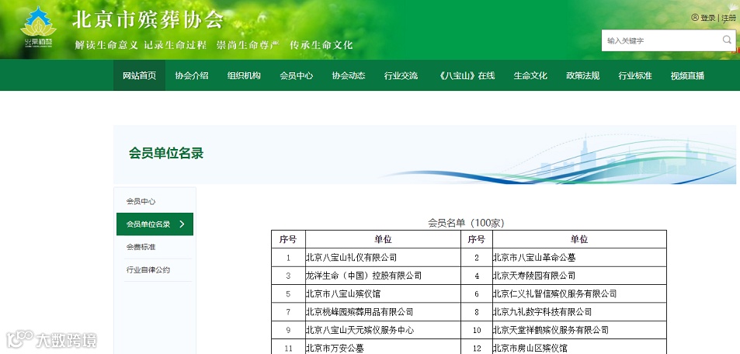The image size is (740, 354).
Task: Click the 会员名单（100家）table caption
Action: pyautogui.click(x=466, y=223)
